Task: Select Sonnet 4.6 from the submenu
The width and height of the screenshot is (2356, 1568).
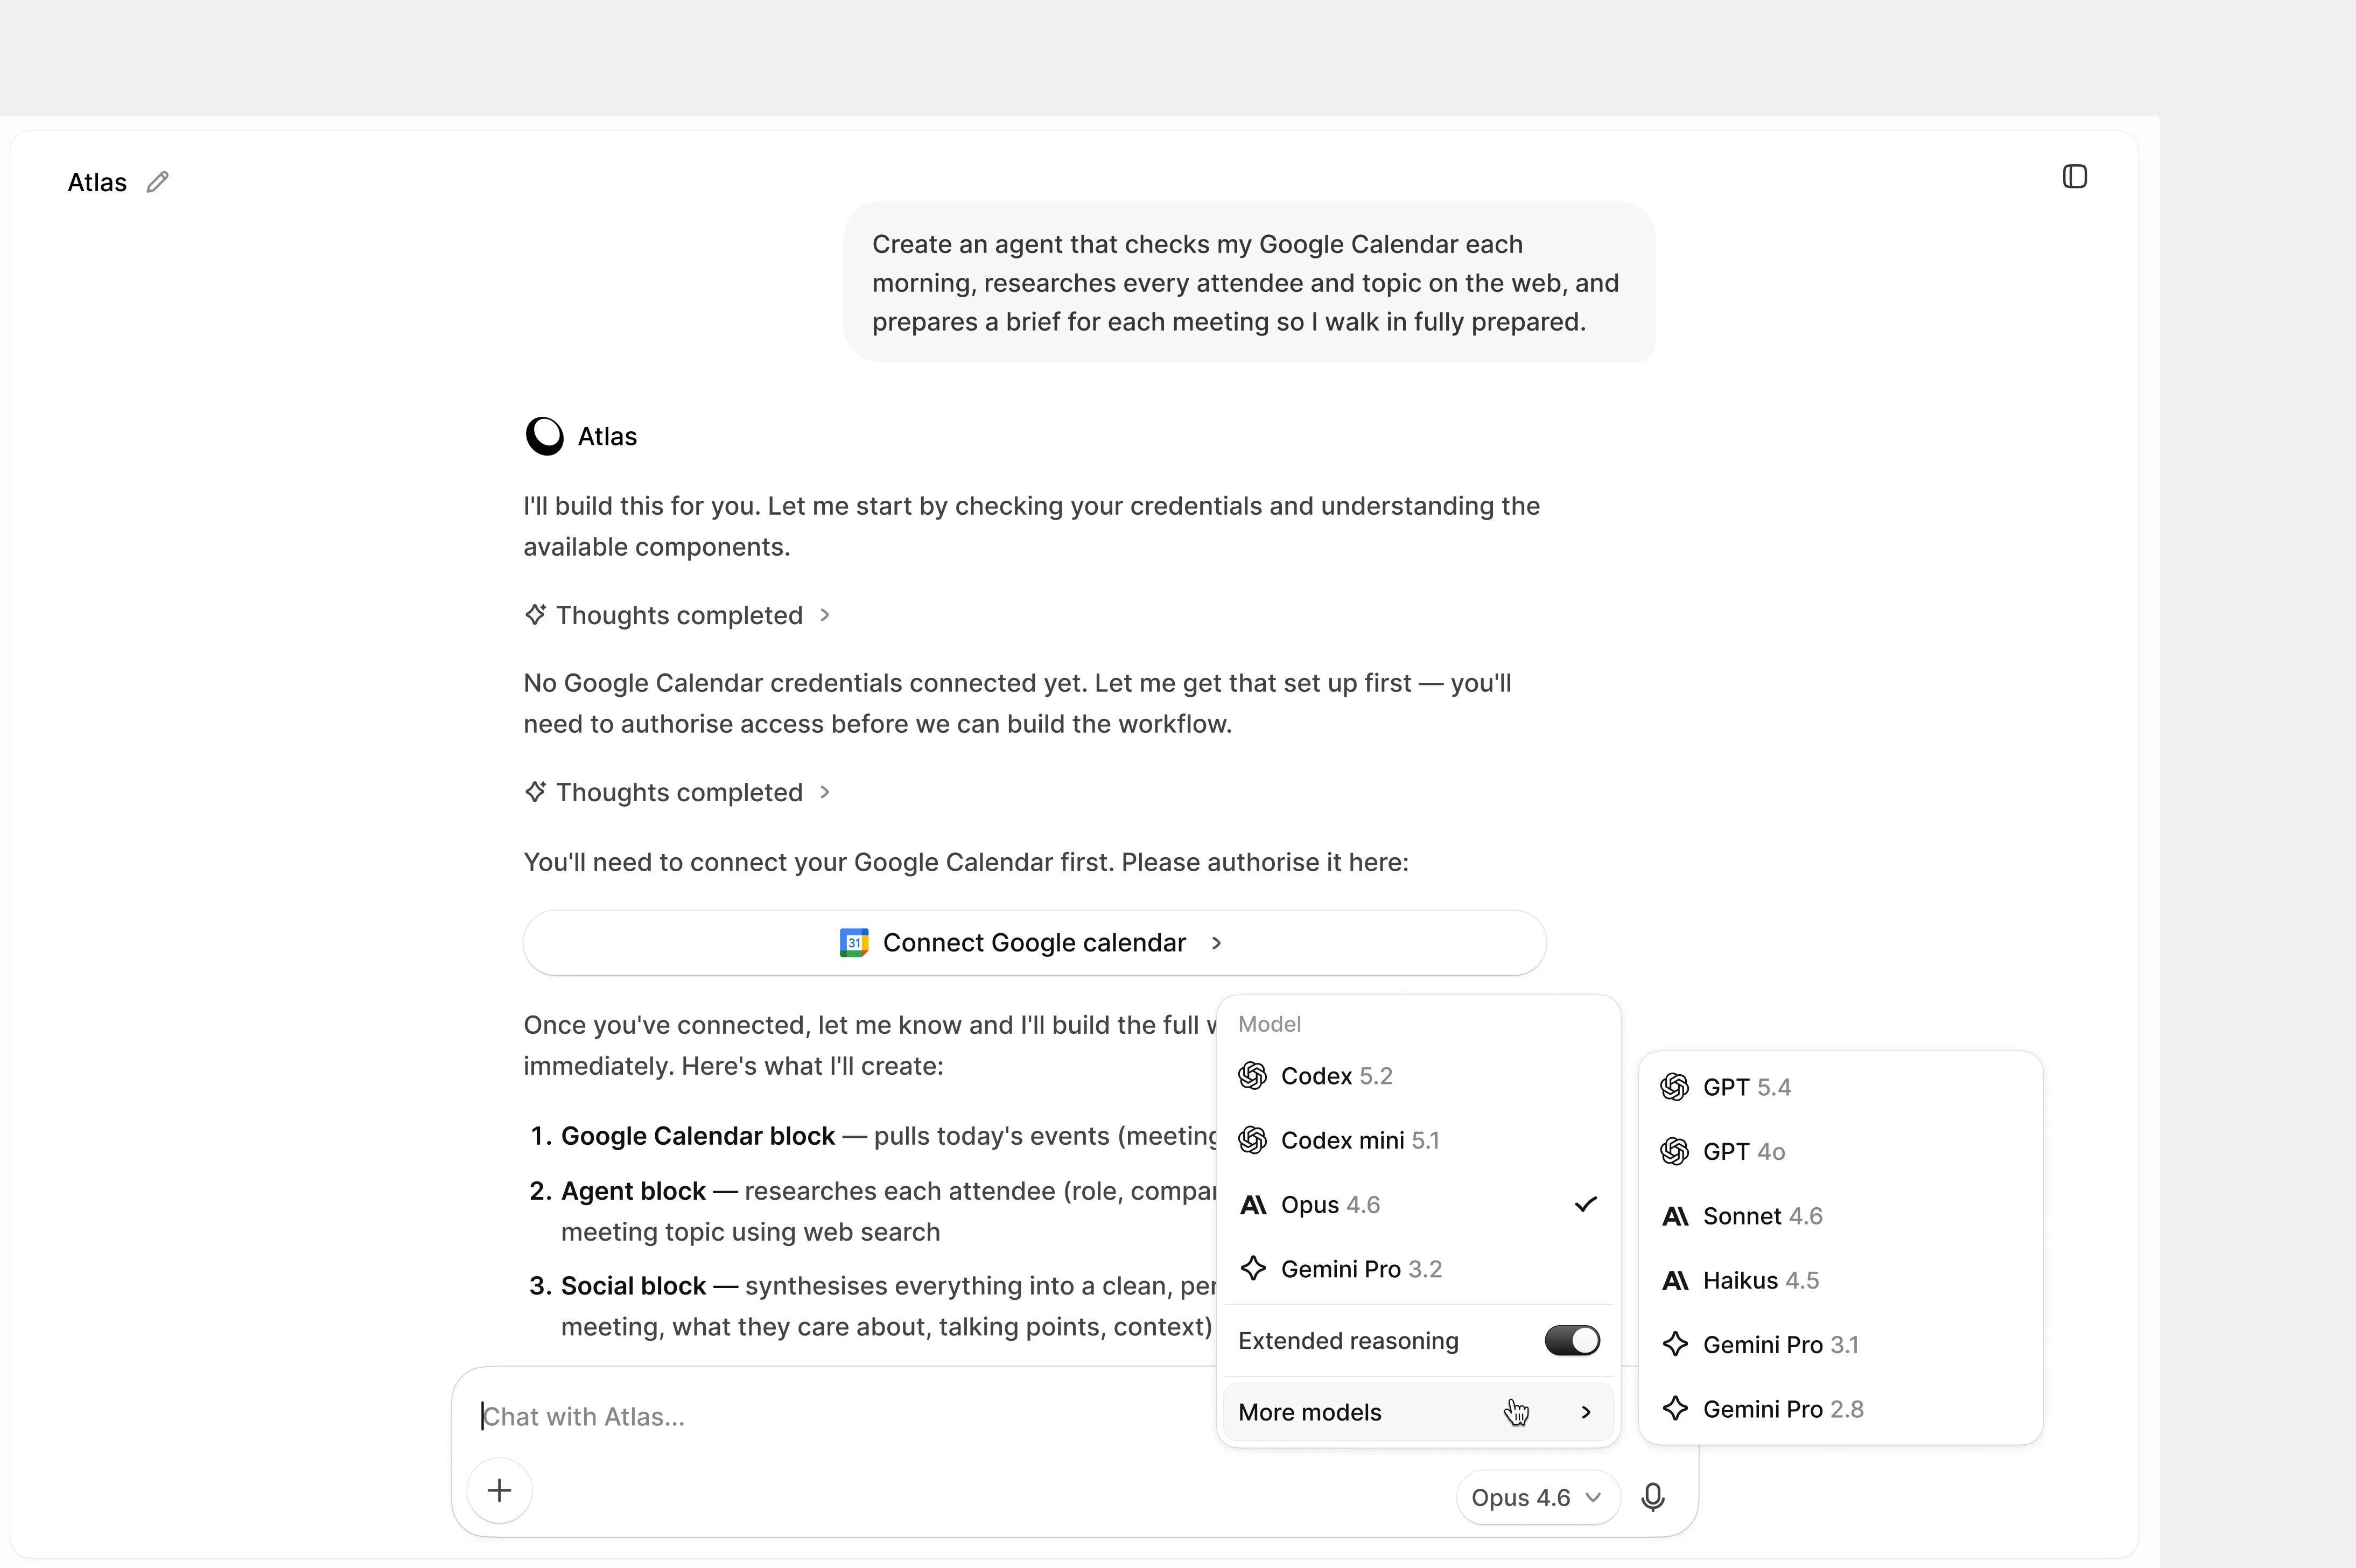Action: [x=1840, y=1216]
